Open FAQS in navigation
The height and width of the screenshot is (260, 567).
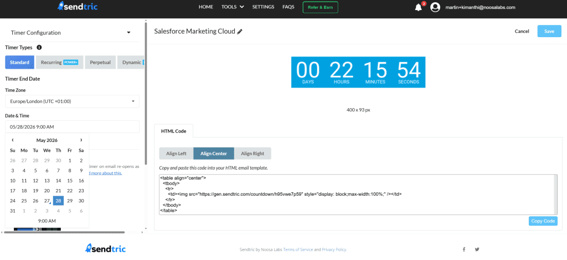(x=288, y=7)
